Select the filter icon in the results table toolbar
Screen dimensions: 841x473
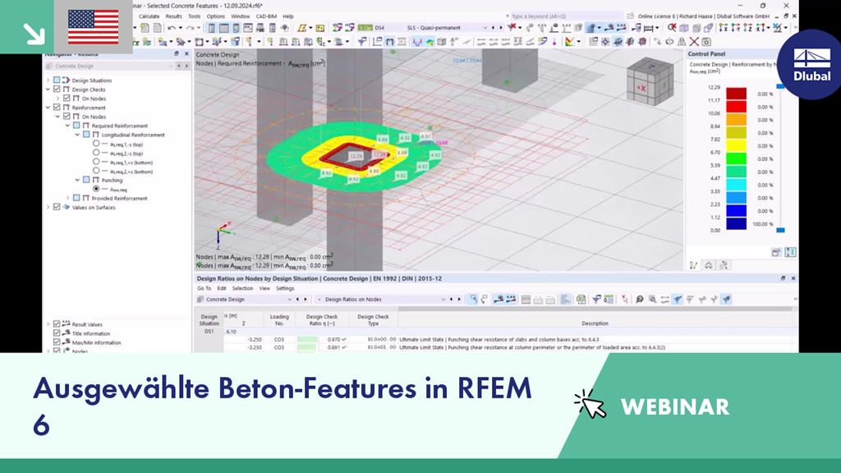click(595, 299)
